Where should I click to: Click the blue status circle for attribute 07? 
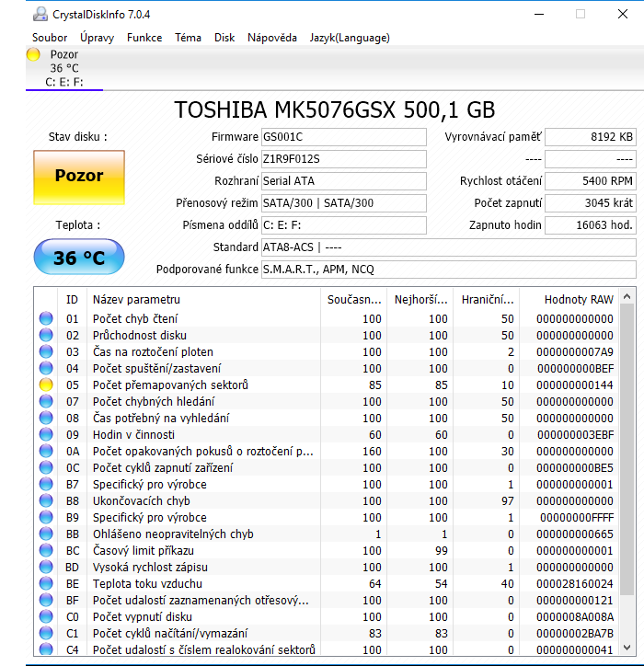[46, 401]
